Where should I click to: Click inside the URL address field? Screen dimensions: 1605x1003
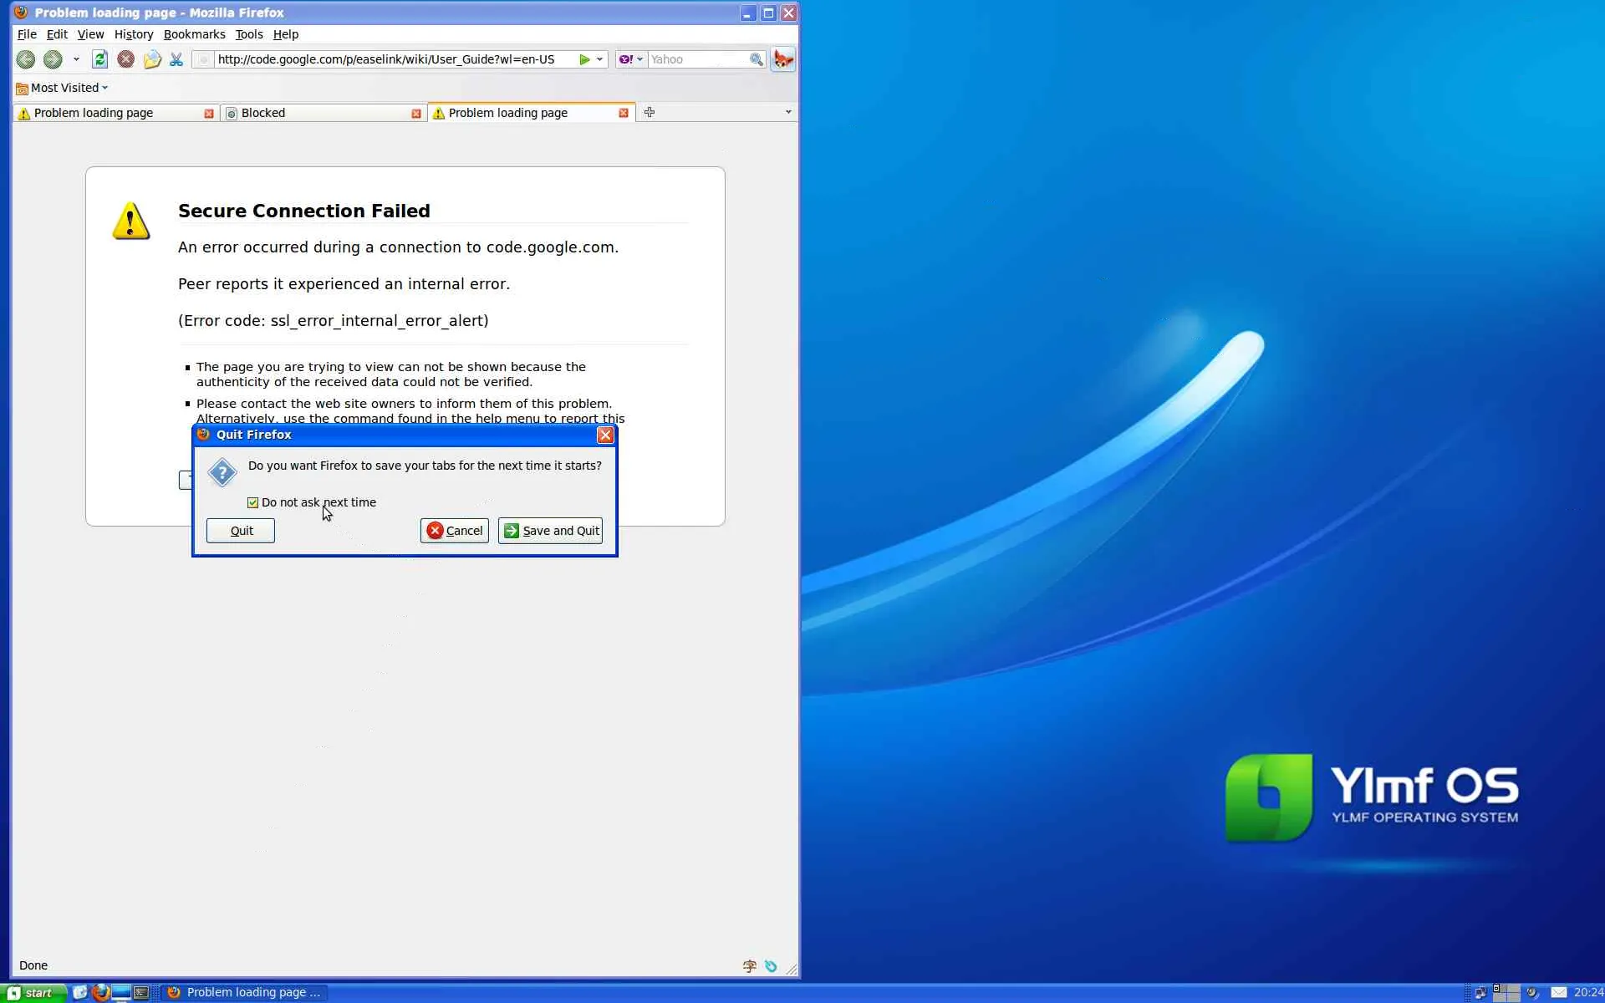pyautogui.click(x=393, y=59)
